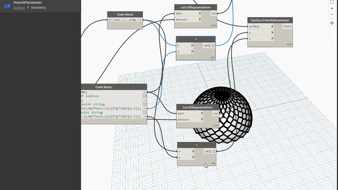The width and height of the screenshot is (338, 190).
Task: Activate the pan navigation arrows icon
Action: 332,23
